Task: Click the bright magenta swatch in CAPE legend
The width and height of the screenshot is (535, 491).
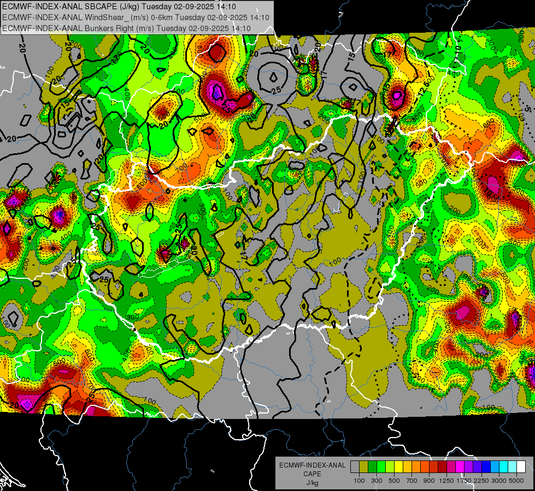Action: (460, 466)
